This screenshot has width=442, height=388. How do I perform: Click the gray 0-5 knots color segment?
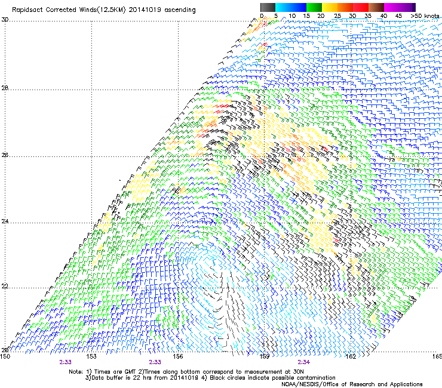pos(268,7)
